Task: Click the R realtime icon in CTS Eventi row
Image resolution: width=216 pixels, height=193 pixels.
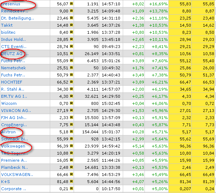Action: [72, 46]
